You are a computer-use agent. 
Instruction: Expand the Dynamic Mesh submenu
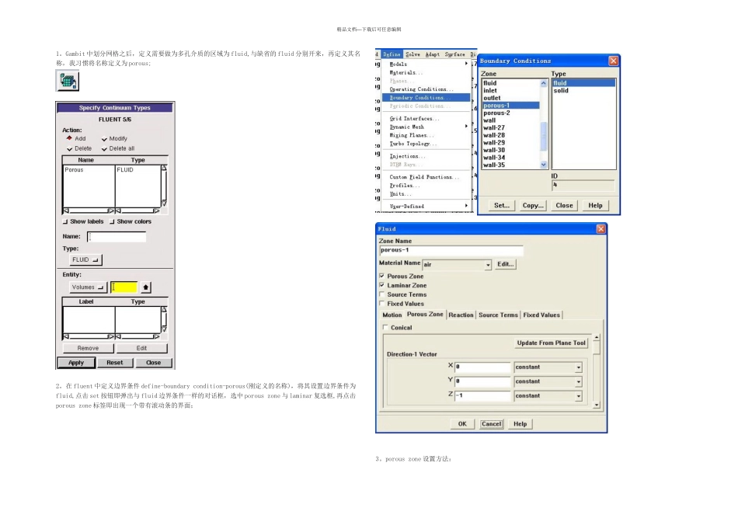[x=426, y=127]
